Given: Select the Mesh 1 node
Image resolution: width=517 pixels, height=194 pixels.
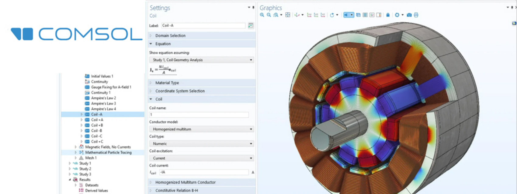Looking at the screenshot, I should [91, 158].
